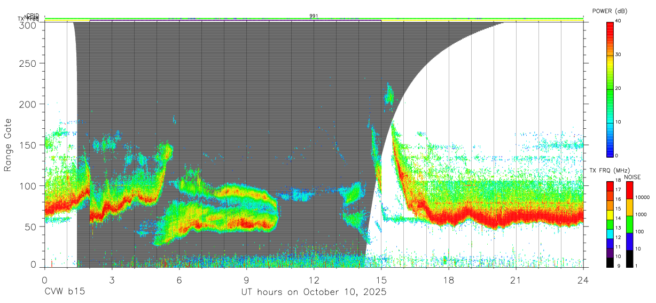Click the Range Gate y-axis title
Image resolution: width=656 pixels, height=303 pixels.
pyautogui.click(x=9, y=145)
